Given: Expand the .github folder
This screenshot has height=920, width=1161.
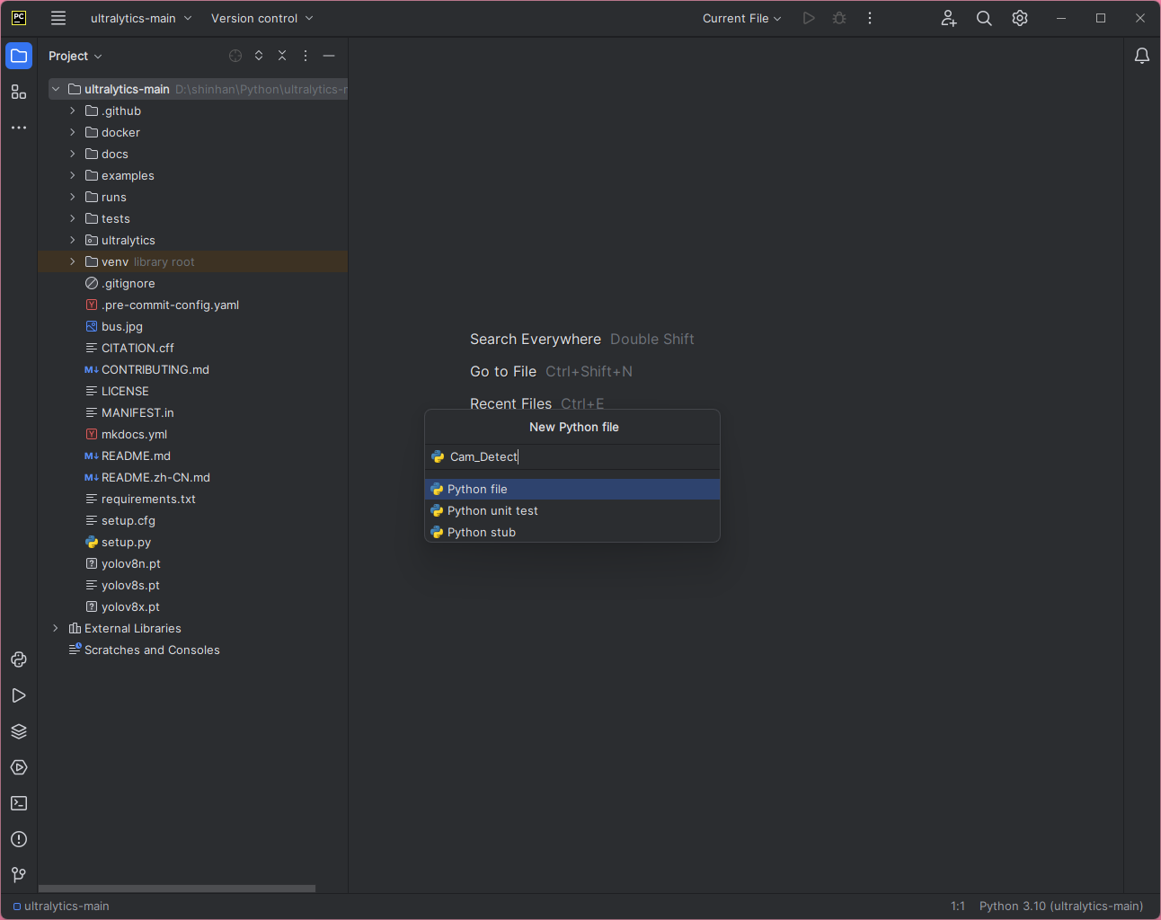Looking at the screenshot, I should (x=73, y=111).
